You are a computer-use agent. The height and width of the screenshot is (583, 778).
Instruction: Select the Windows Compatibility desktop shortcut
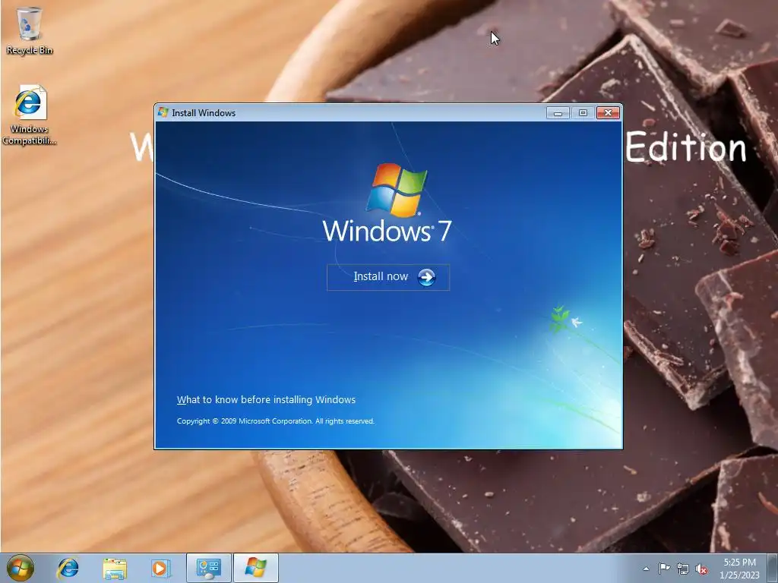pos(30,115)
